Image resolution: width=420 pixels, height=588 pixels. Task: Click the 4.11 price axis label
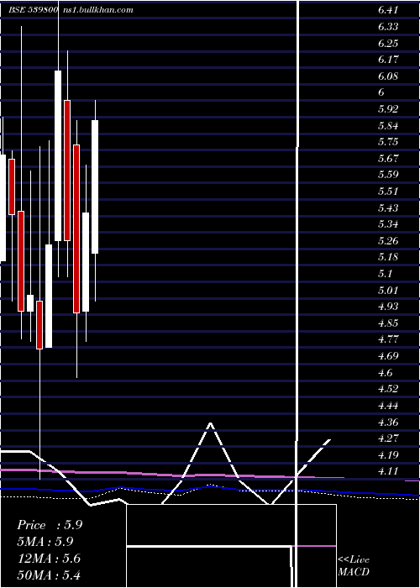tap(388, 471)
